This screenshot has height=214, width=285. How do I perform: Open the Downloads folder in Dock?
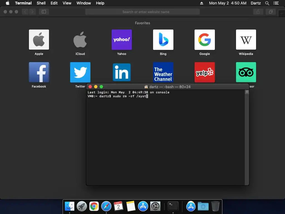203,206
